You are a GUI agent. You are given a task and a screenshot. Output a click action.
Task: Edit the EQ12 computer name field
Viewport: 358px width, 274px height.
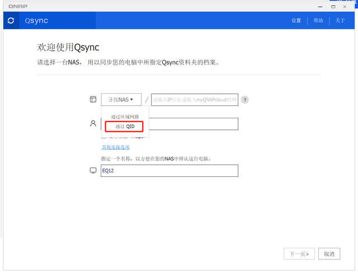169,171
